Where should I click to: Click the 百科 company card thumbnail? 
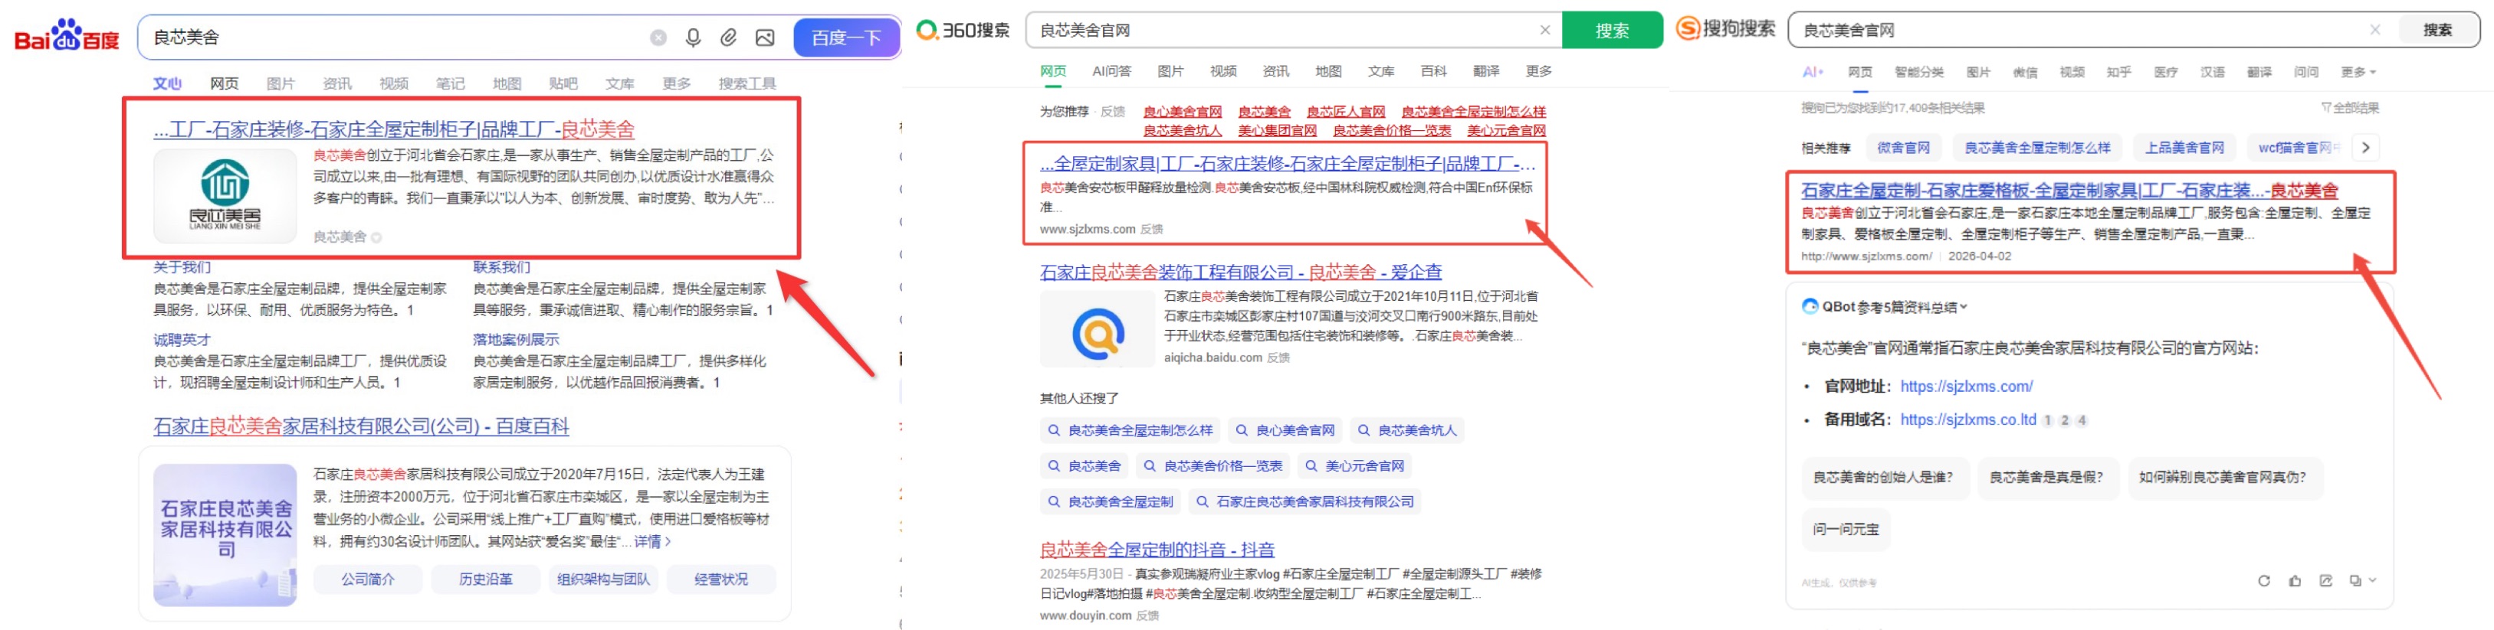click(225, 534)
